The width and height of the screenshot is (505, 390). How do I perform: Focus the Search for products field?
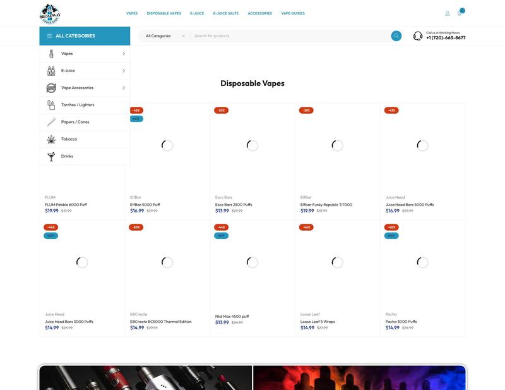[x=290, y=36]
